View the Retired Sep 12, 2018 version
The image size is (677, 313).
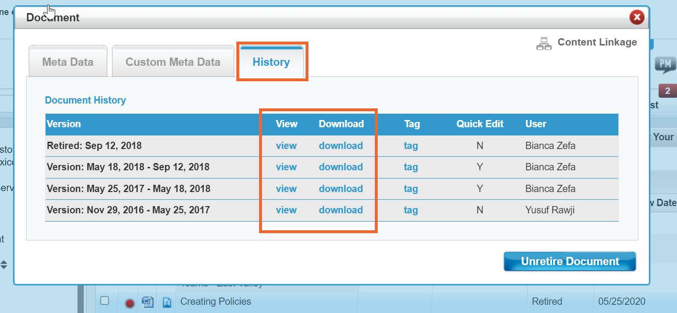286,146
